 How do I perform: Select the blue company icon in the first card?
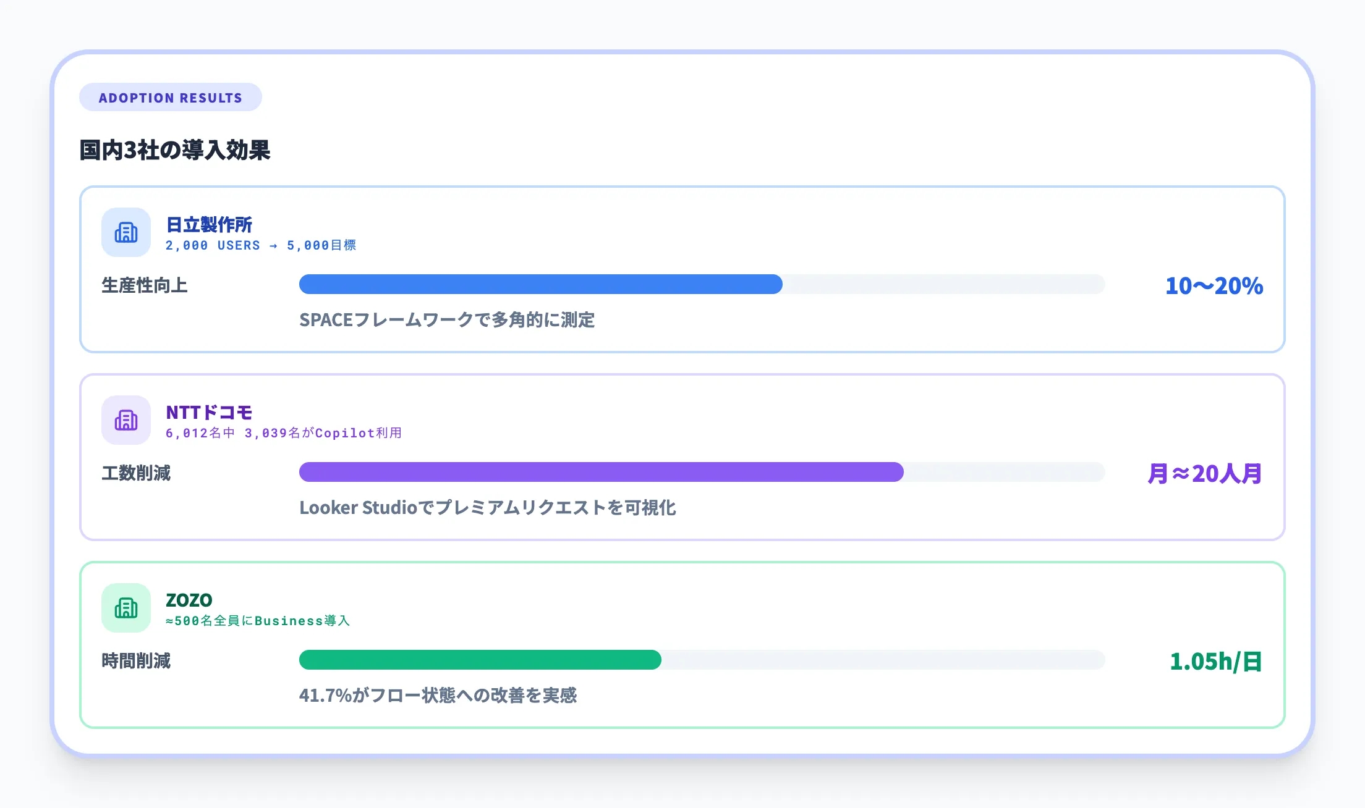point(125,232)
